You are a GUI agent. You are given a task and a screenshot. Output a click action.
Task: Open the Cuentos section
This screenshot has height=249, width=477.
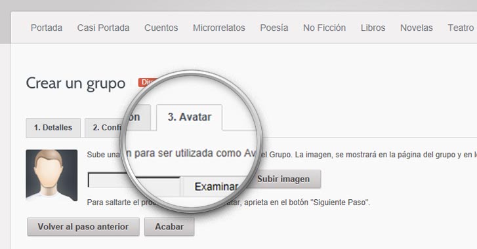[161, 28]
